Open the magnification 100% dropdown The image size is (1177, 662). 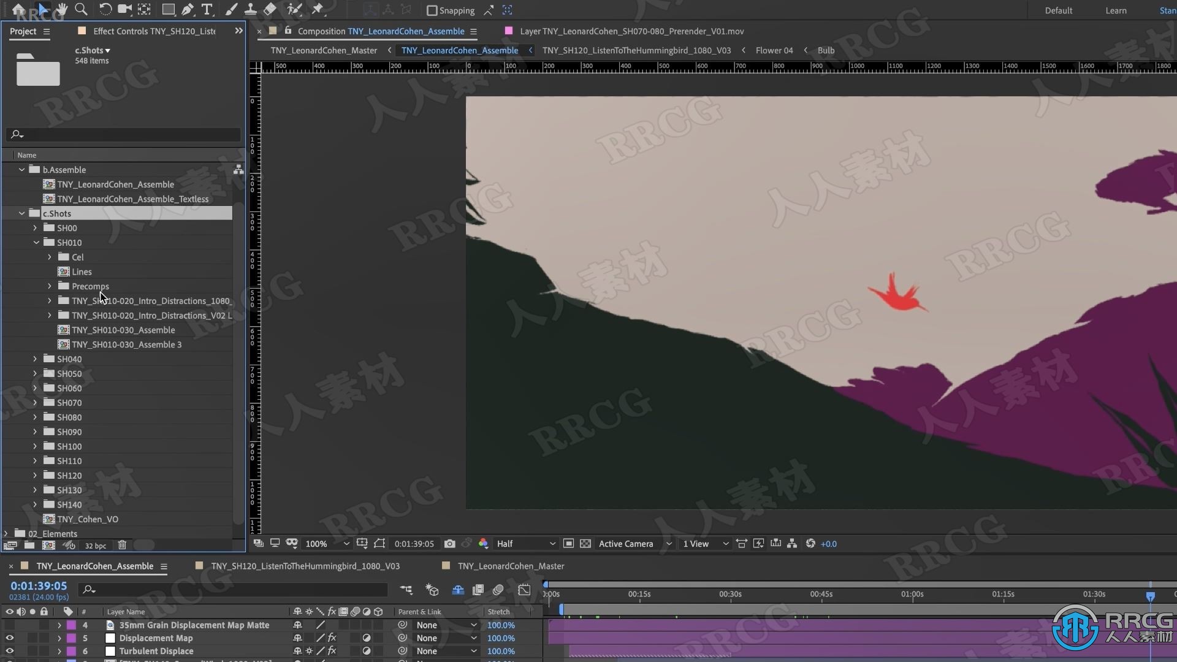[327, 544]
